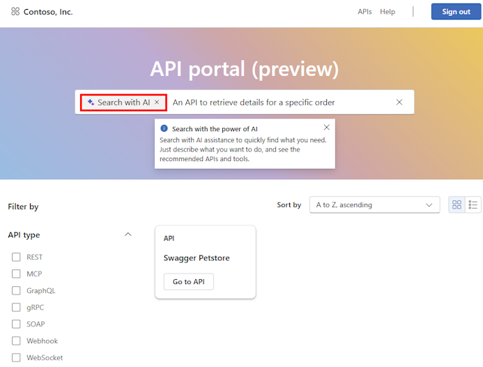Viewport: 483px width, 367px height.
Task: Open the Sort by dropdown
Action: 374,204
